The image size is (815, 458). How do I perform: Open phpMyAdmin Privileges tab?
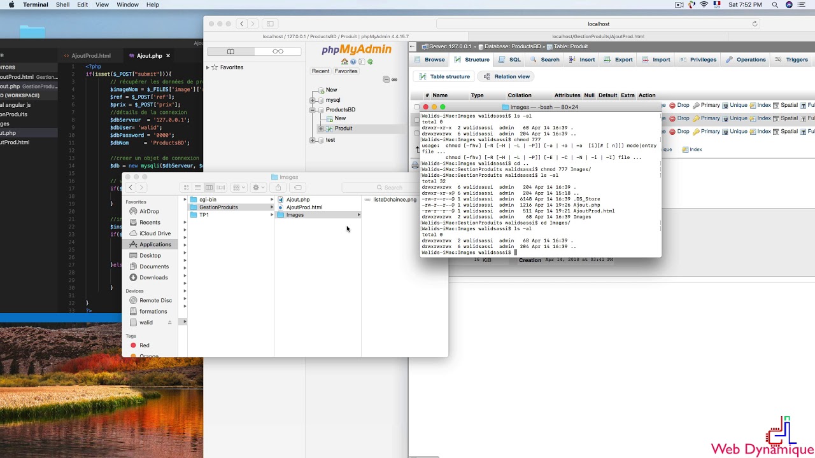click(x=698, y=60)
